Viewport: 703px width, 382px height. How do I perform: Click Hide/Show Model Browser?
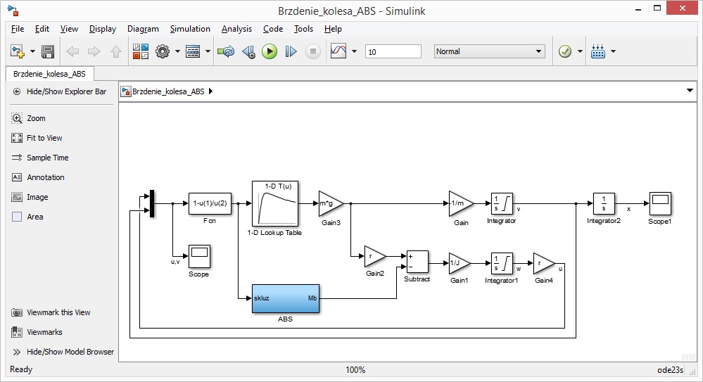coord(63,352)
